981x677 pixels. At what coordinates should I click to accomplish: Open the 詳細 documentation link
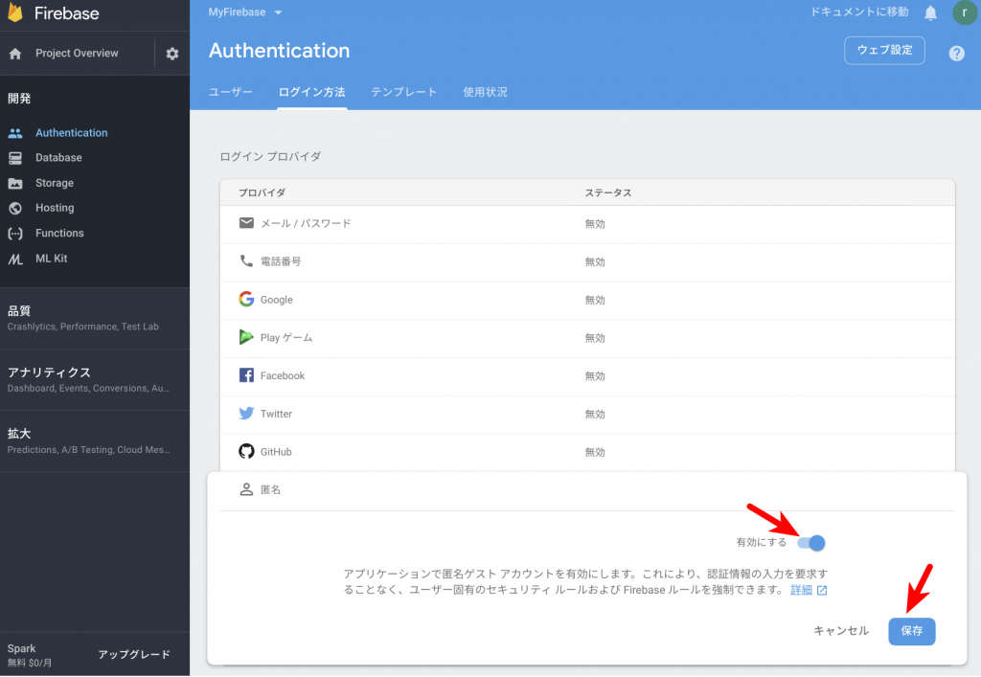click(x=803, y=589)
